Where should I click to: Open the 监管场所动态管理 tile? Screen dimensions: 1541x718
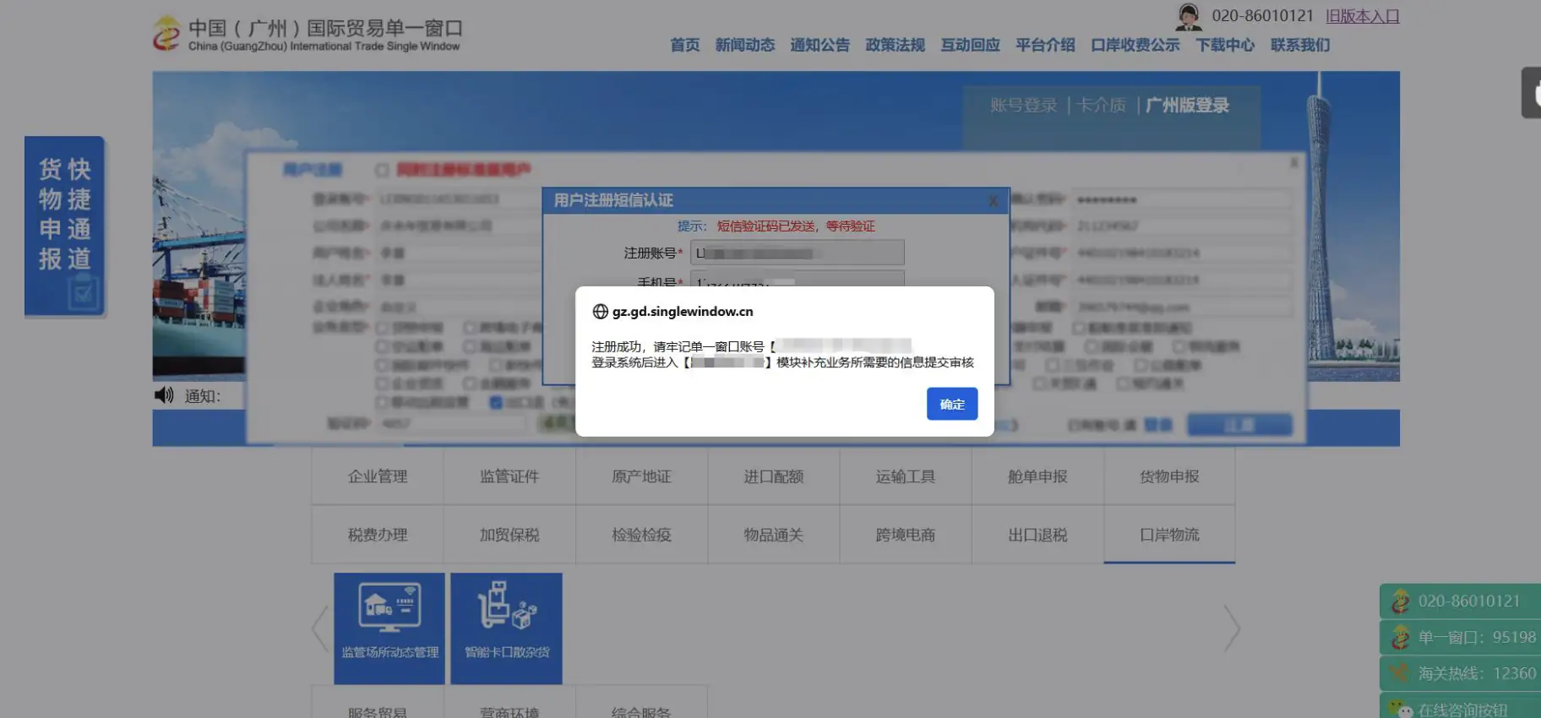pos(389,628)
